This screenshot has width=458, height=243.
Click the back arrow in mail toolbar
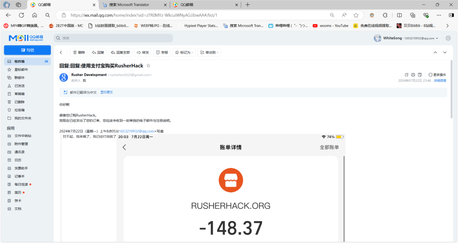click(x=61, y=53)
